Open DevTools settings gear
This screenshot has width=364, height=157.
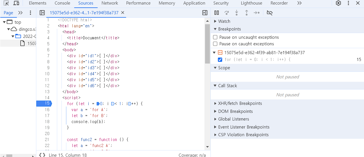(x=339, y=3)
